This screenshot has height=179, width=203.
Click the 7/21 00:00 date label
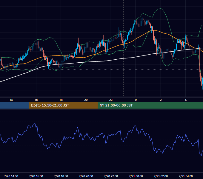[x=136, y=176]
